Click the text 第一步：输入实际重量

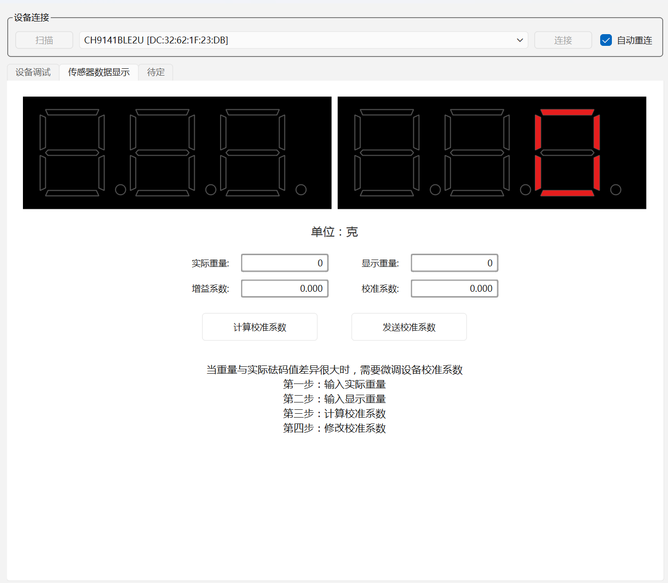pyautogui.click(x=335, y=384)
